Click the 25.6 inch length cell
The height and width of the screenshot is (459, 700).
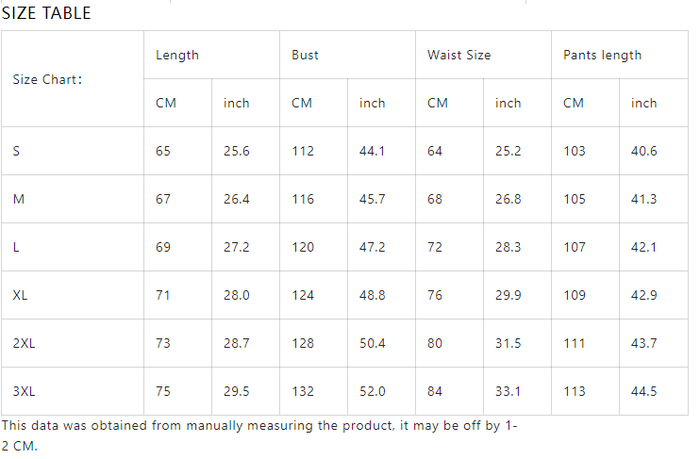click(236, 151)
